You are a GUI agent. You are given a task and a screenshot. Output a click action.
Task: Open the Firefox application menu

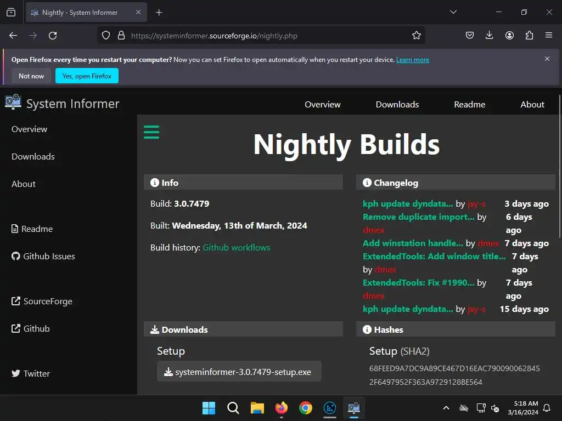[548, 35]
